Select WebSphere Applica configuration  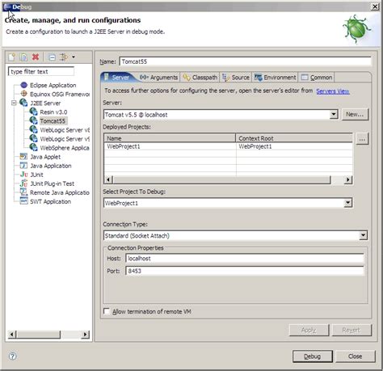(65, 148)
